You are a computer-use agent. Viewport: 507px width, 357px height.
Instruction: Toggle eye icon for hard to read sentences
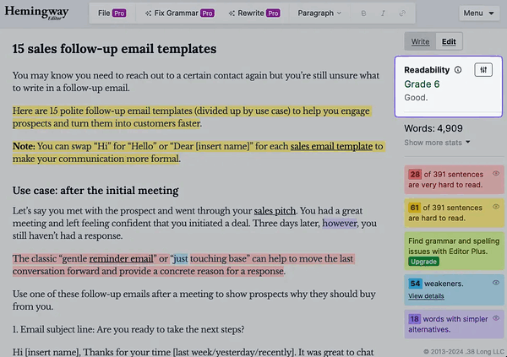(496, 207)
